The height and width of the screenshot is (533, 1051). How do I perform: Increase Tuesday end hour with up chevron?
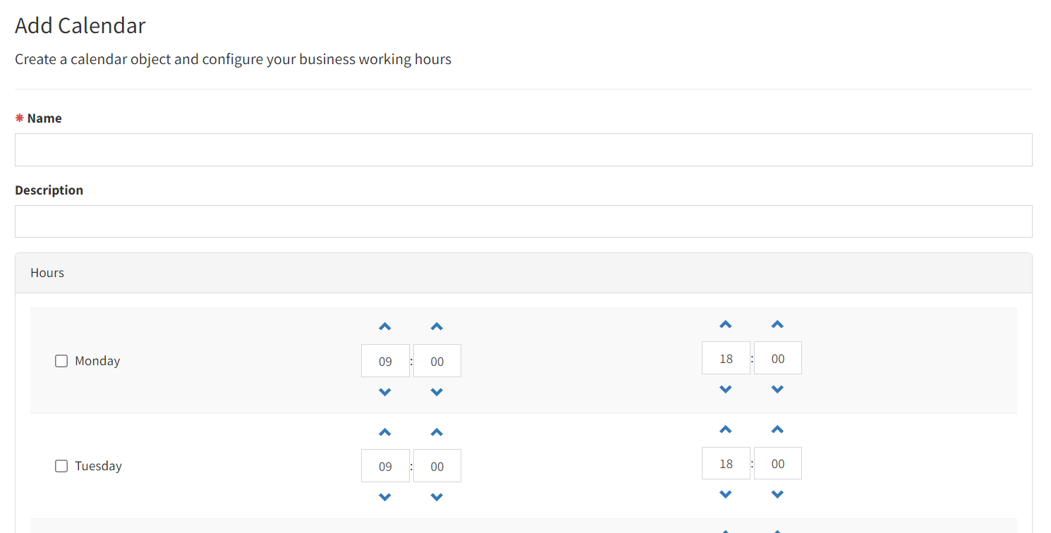[x=726, y=429]
